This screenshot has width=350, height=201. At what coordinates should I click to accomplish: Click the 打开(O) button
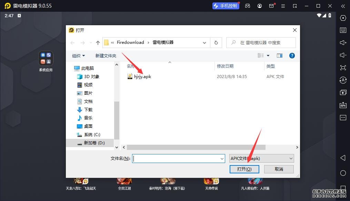[244, 169]
